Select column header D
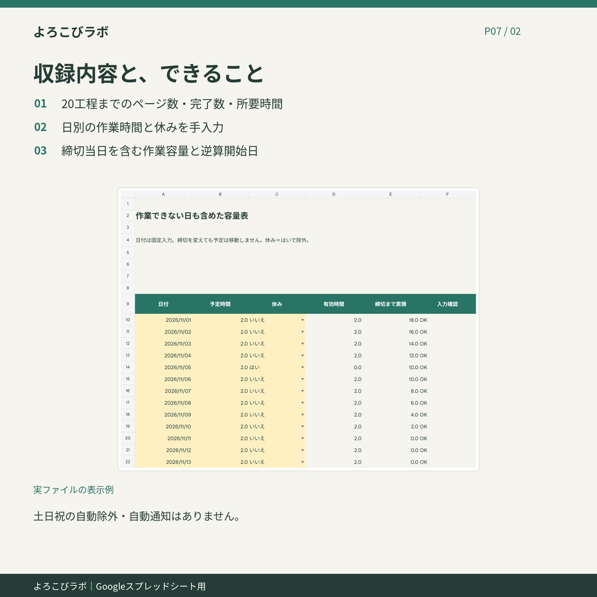 click(333, 194)
